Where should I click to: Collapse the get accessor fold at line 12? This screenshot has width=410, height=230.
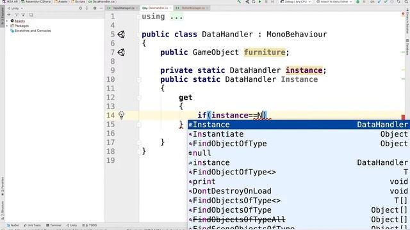click(139, 98)
